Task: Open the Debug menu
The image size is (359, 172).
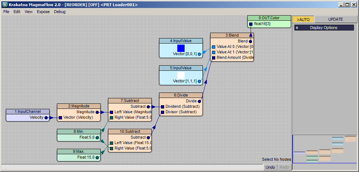Action: [x=60, y=12]
